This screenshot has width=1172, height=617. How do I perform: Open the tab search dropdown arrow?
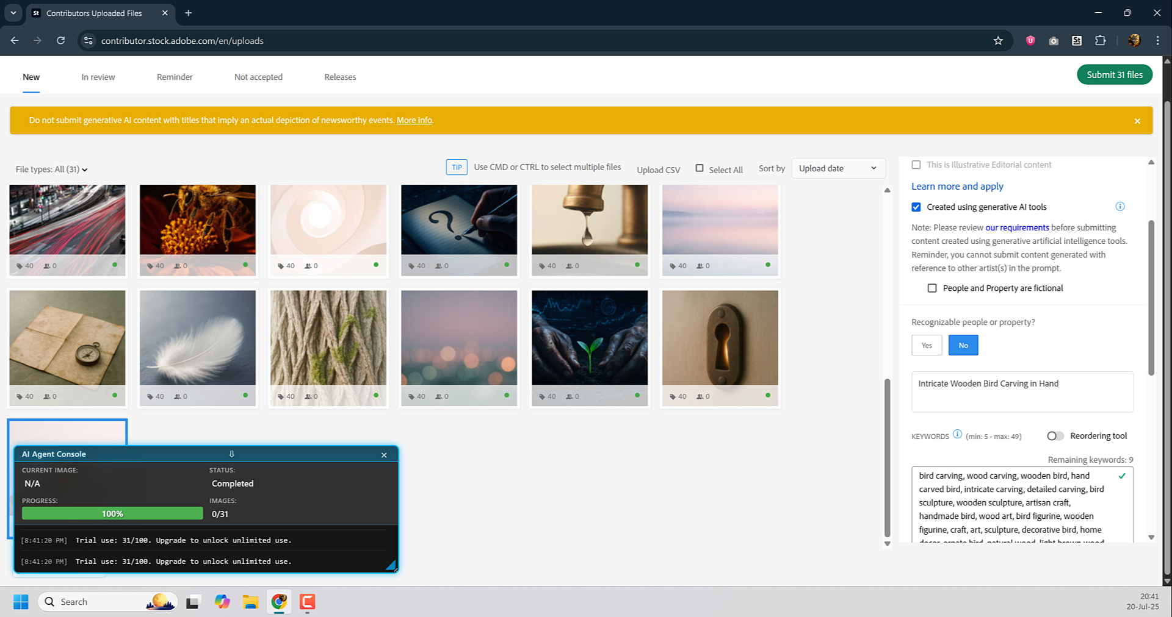13,13
